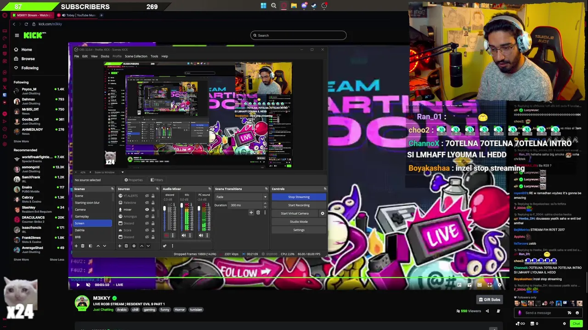Move scene up with arrow icon
Viewport: 588px width, 330px height.
point(98,246)
